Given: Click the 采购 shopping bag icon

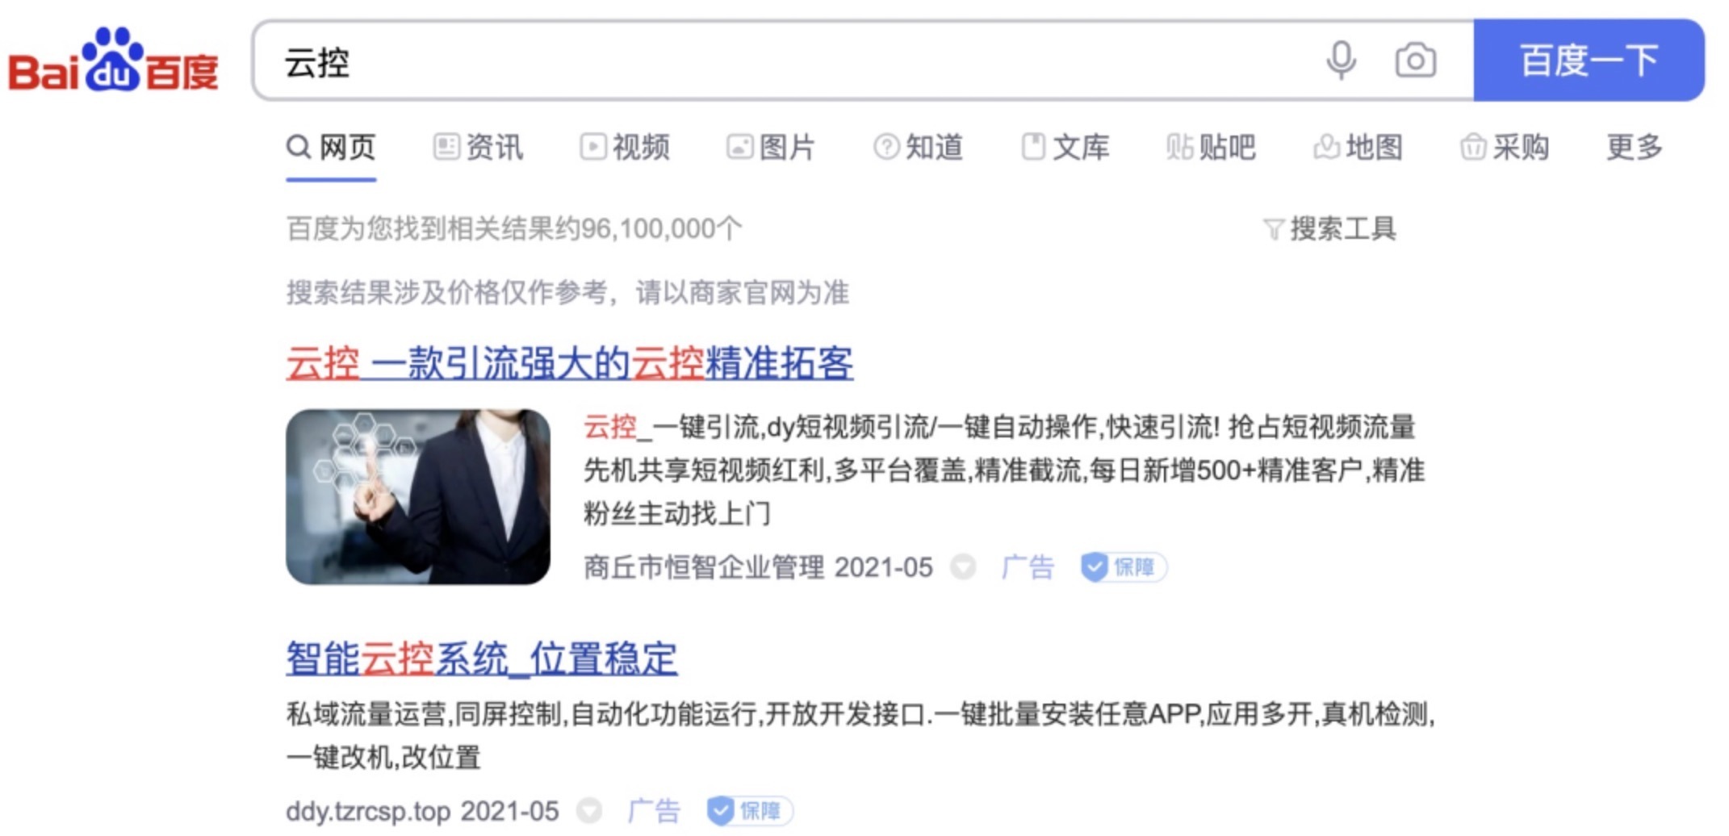Looking at the screenshot, I should pos(1472,147).
